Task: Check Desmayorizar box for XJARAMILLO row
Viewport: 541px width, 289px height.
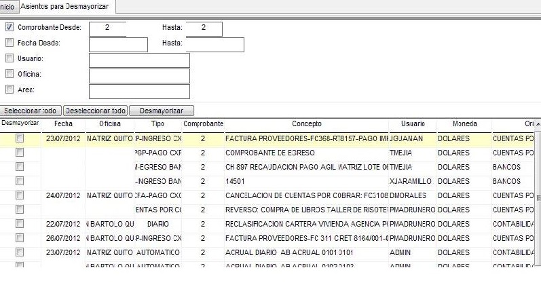Action: point(20,181)
